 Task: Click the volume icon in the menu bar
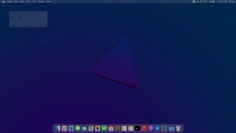click(198, 1)
